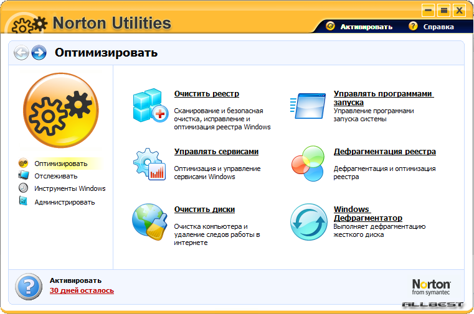This screenshot has height=314, width=474.
Task: Open the Дефрагментация реестра link
Action: tap(384, 152)
